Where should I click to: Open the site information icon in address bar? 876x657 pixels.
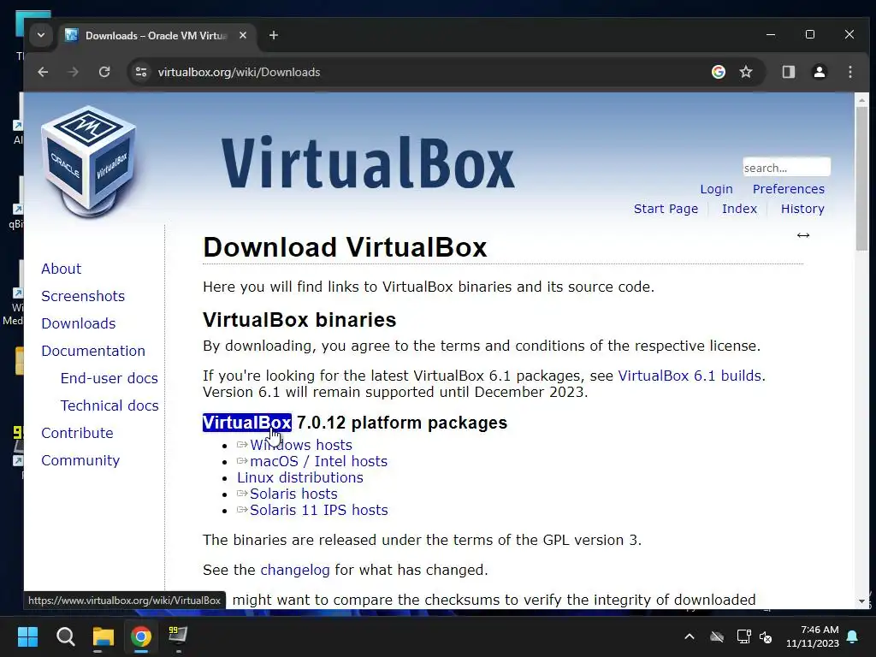click(141, 72)
